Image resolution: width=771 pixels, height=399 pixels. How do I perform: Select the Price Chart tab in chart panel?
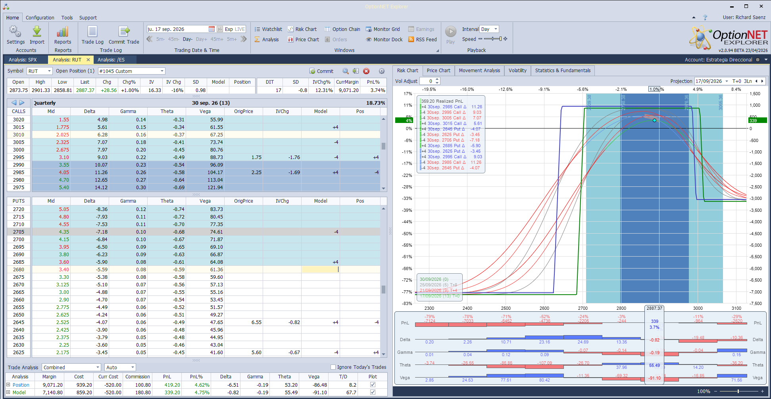(438, 71)
